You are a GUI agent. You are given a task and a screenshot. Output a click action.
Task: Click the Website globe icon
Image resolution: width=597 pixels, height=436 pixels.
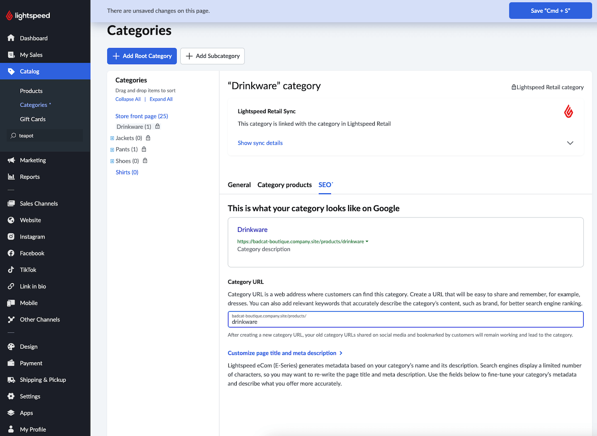11,220
